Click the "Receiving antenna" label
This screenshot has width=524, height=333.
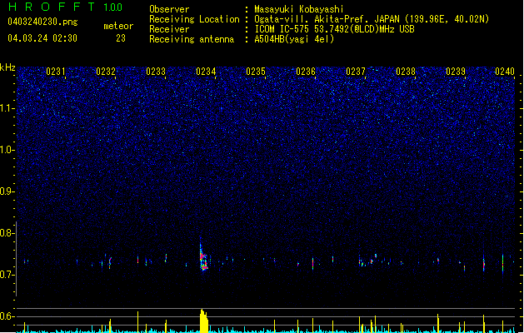(192, 39)
